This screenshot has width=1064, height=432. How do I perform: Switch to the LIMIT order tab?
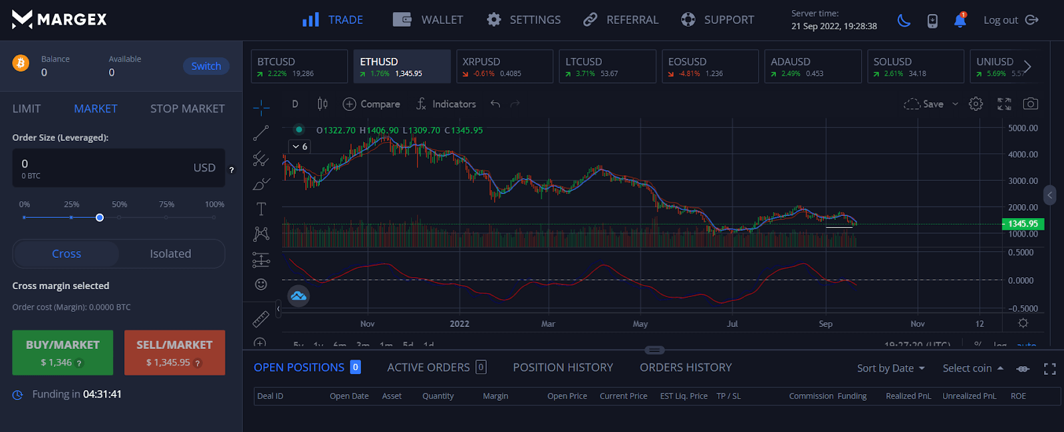(x=27, y=108)
